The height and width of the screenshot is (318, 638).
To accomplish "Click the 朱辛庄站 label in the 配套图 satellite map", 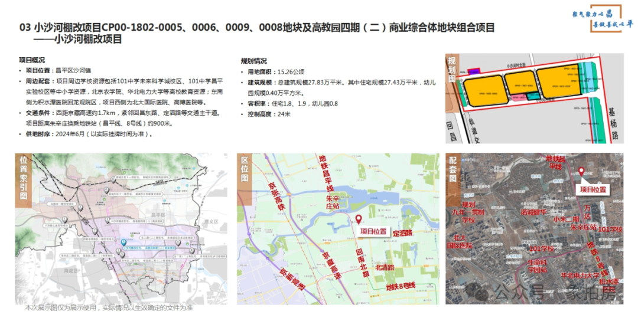I will 584,227.
